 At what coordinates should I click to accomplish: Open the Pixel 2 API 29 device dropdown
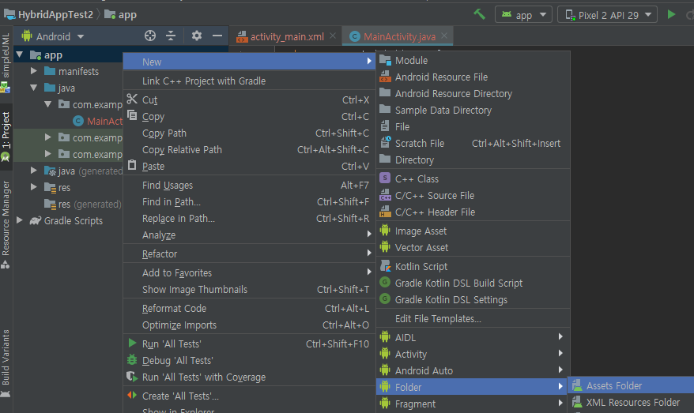point(607,15)
